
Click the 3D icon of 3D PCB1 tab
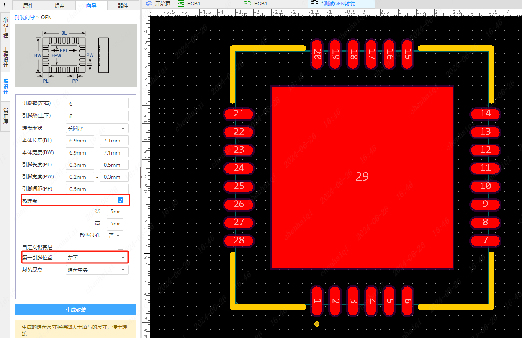[247, 3]
